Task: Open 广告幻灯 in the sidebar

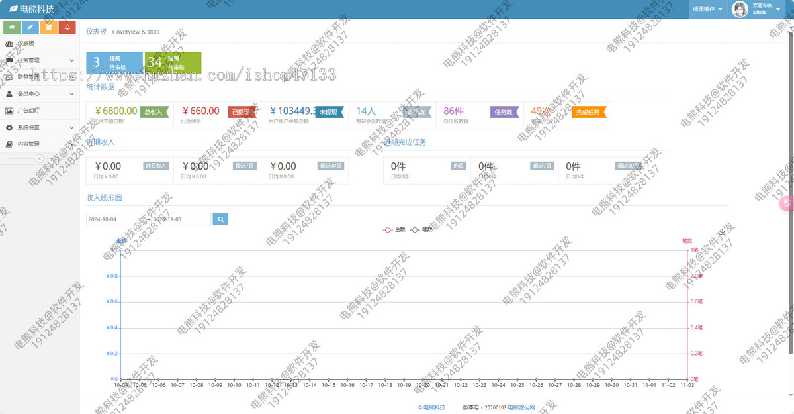Action: (x=40, y=111)
